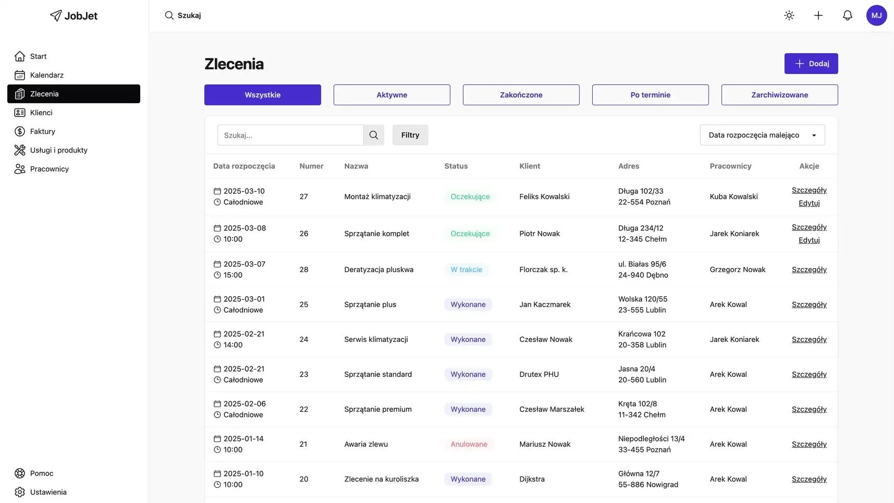894x503 pixels.
Task: Open Pomoc help page
Action: (41, 473)
